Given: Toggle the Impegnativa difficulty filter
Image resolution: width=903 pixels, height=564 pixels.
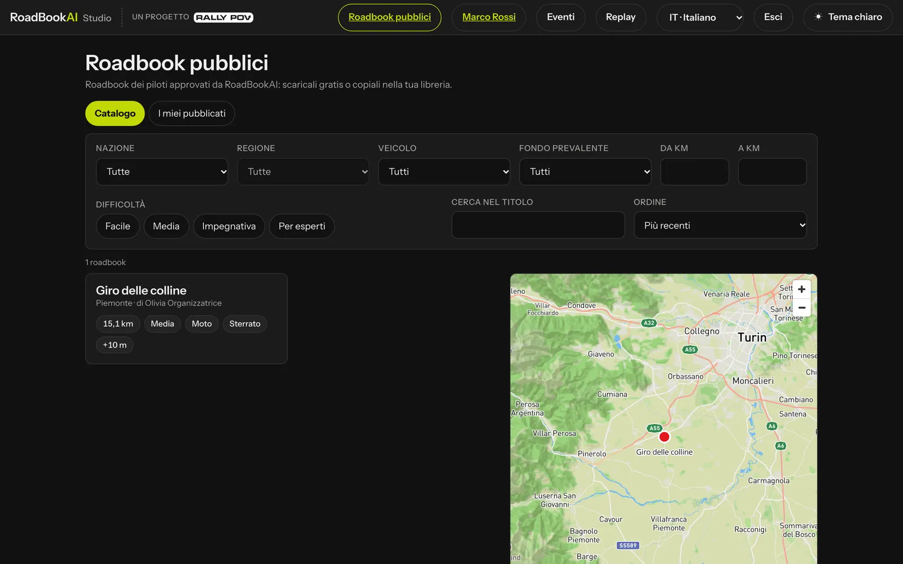Looking at the screenshot, I should pyautogui.click(x=229, y=226).
